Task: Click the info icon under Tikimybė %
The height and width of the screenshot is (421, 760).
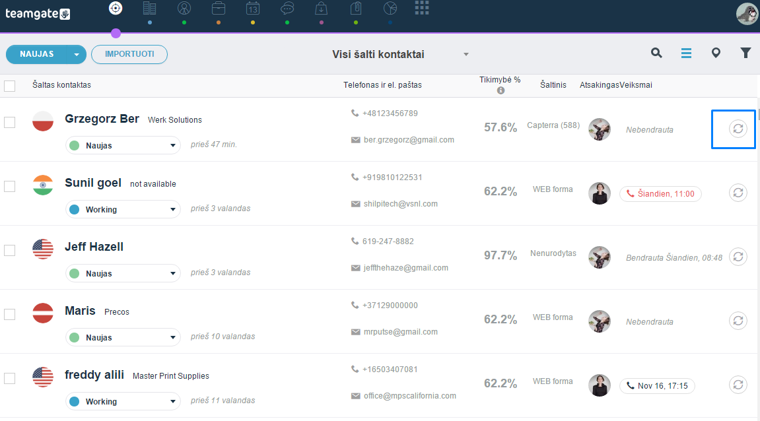Action: [x=501, y=90]
